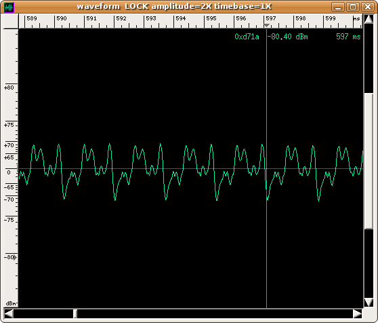Click the 594 ms mark on time ruler
The height and width of the screenshot is (323, 378).
pyautogui.click(x=181, y=18)
